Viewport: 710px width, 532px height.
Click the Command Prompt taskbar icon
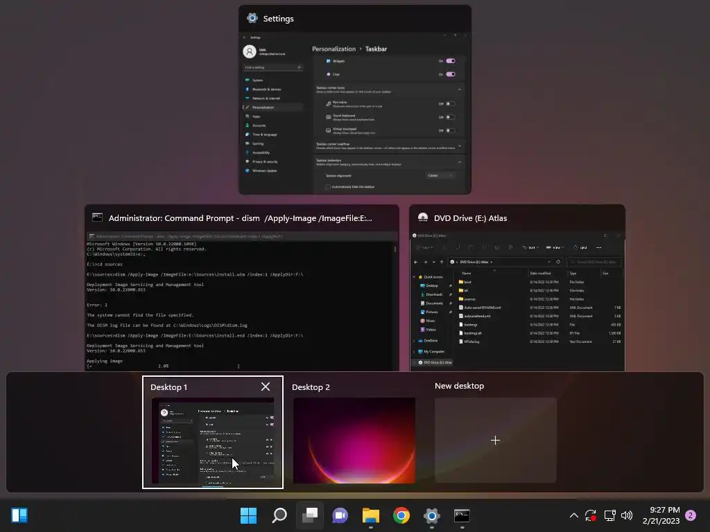click(x=462, y=515)
